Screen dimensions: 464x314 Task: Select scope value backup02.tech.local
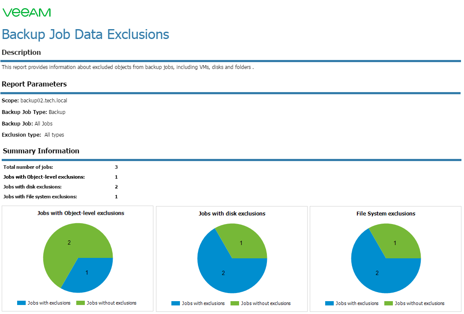coord(44,101)
